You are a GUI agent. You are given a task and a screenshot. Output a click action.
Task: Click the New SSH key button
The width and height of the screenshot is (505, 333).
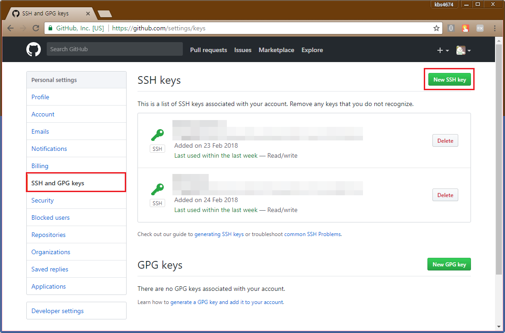[x=449, y=79]
